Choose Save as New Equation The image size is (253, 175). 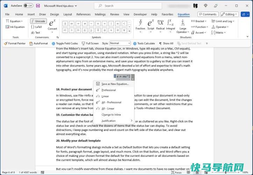click(x=114, y=84)
